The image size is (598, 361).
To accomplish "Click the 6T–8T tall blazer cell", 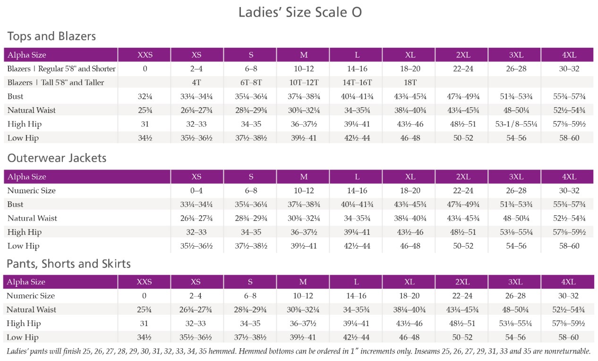I will [x=251, y=83].
